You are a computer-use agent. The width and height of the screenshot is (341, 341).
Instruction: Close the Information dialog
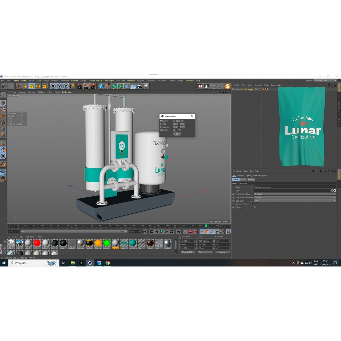click(192, 116)
